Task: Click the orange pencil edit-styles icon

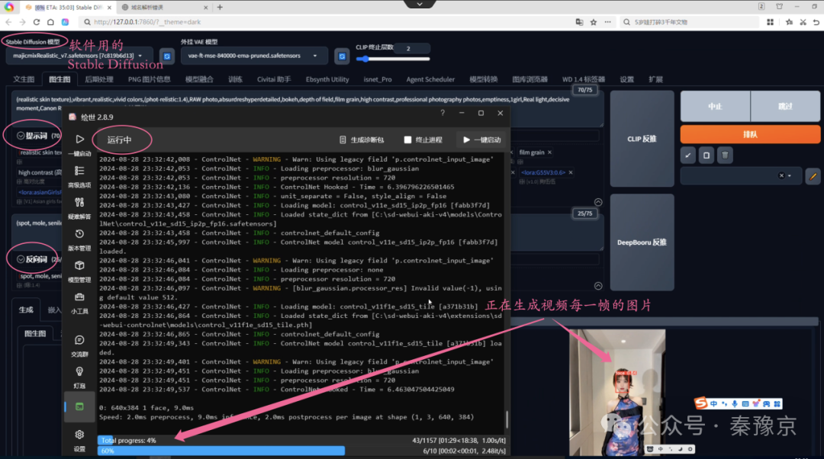Action: [813, 176]
